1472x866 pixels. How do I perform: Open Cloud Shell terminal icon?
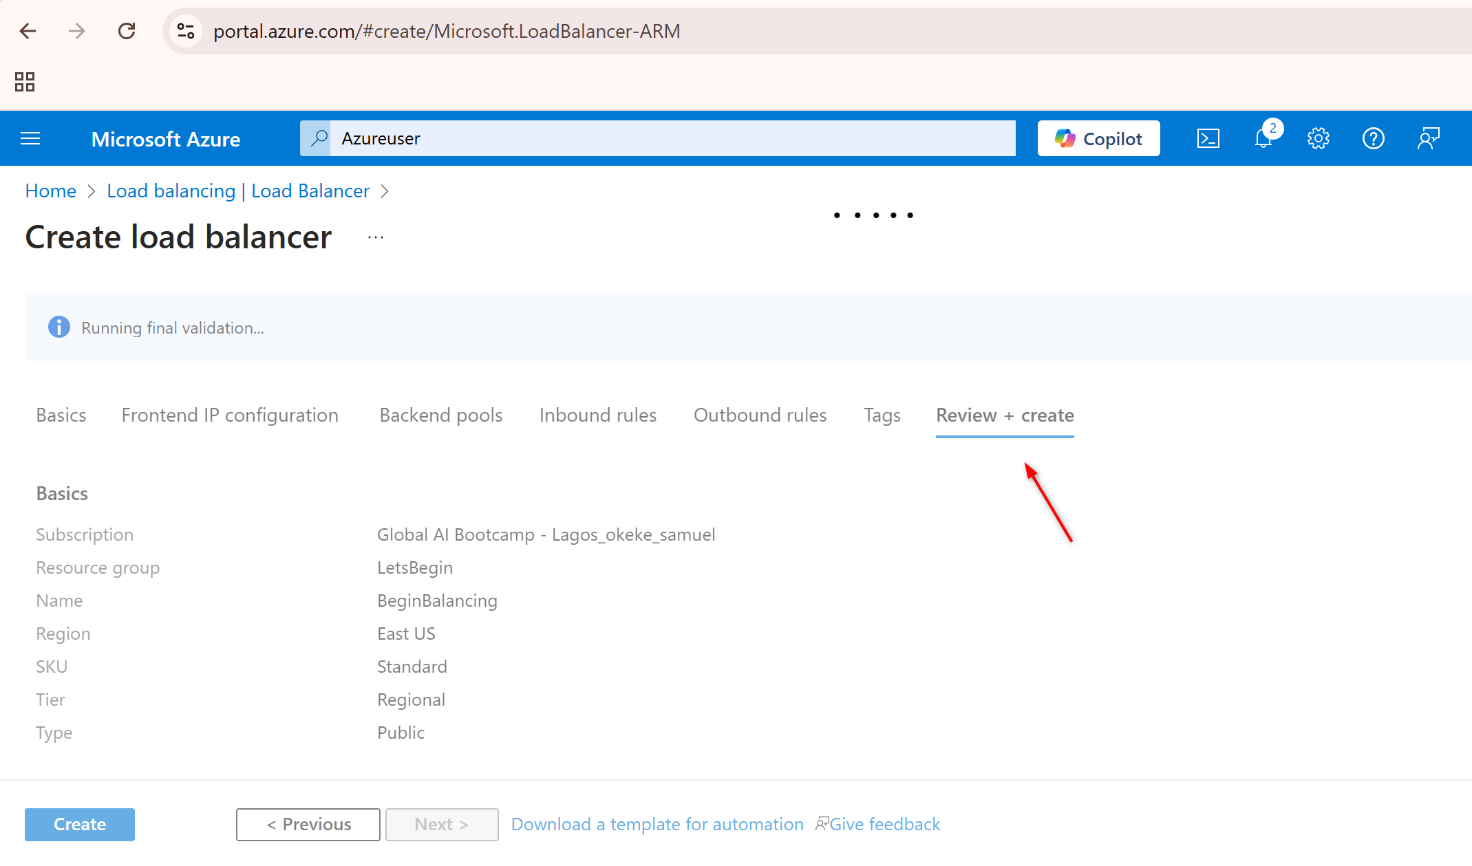tap(1208, 139)
